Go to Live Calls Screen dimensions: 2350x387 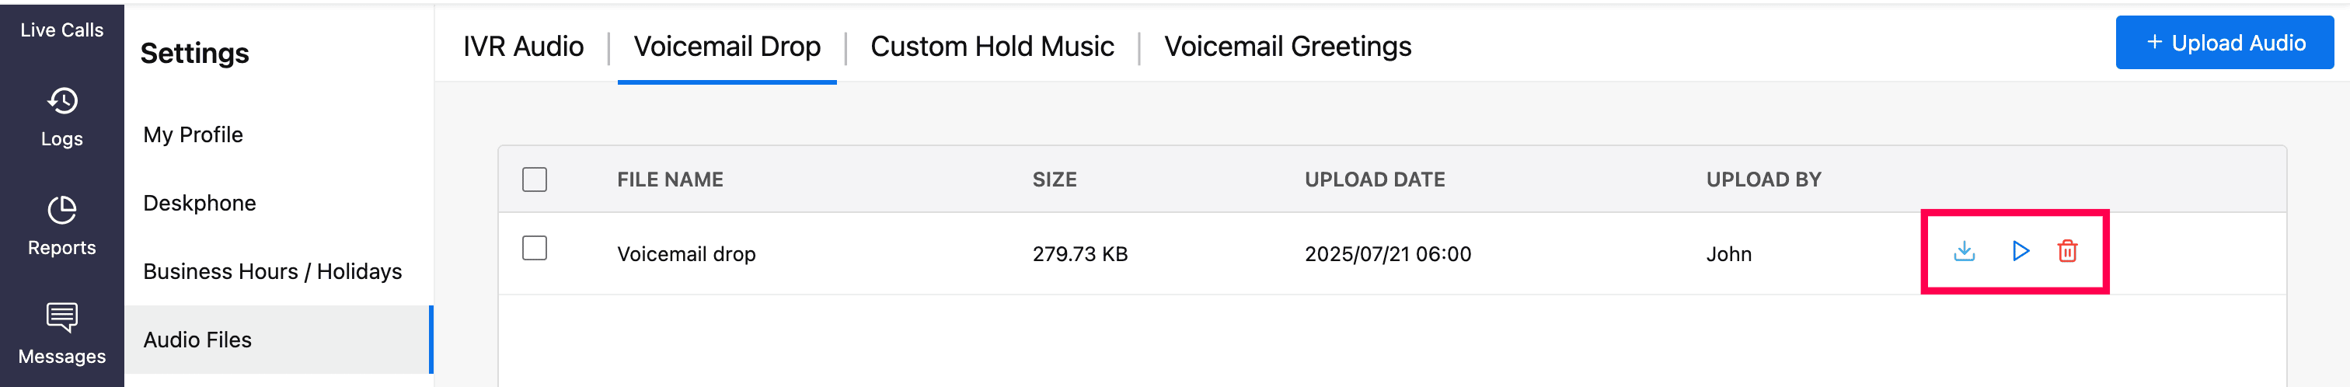62,30
